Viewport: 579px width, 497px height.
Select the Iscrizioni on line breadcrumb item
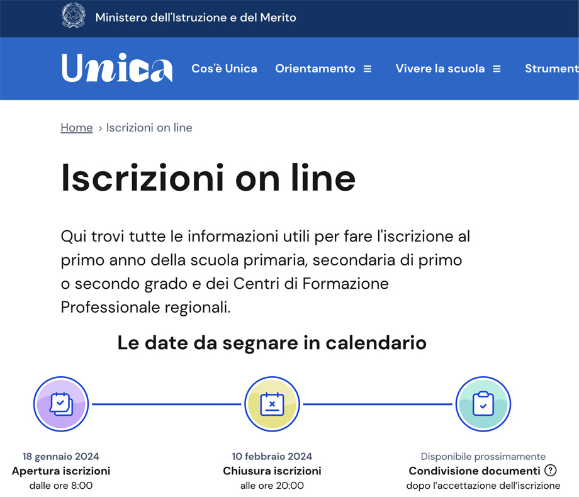click(x=149, y=128)
